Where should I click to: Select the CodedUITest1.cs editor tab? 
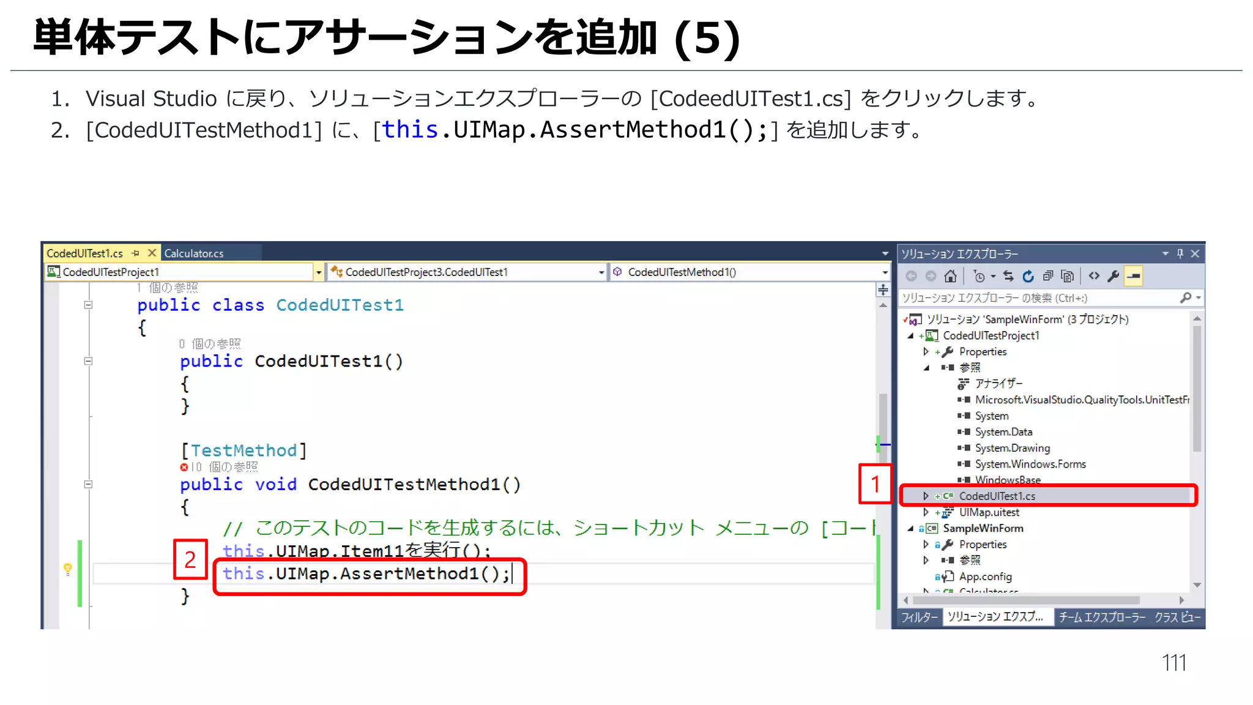84,253
